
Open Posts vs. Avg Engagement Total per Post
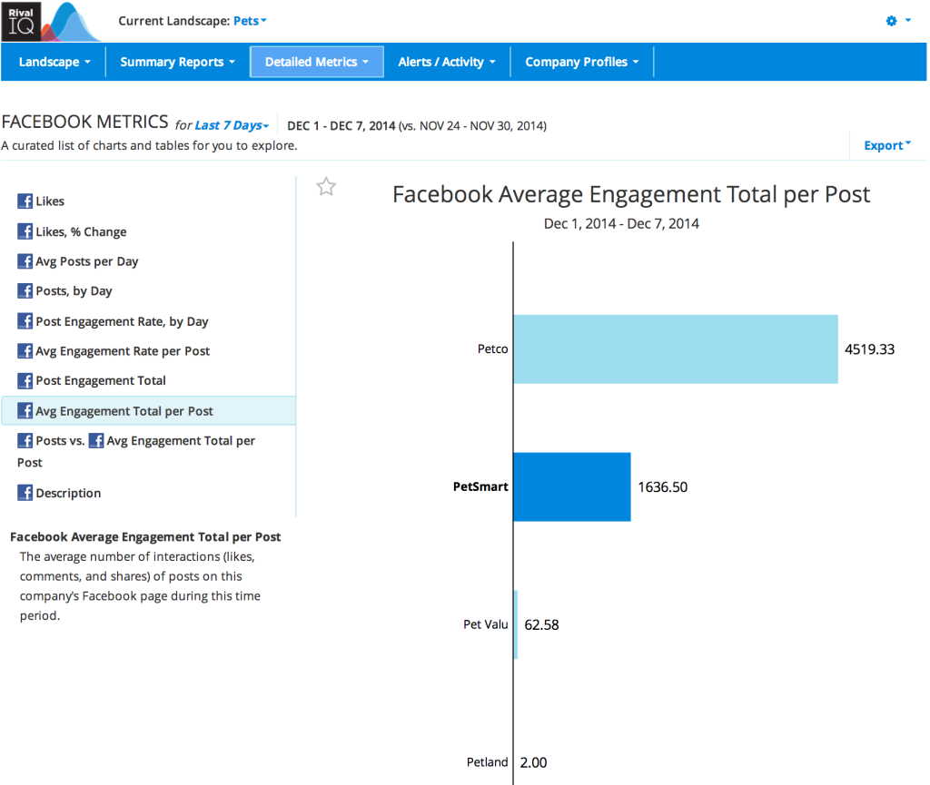pyautogui.click(x=136, y=451)
